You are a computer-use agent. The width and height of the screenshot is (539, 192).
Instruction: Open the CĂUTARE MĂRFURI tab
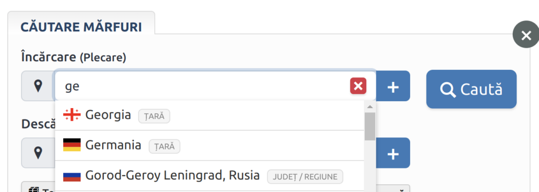(x=81, y=27)
